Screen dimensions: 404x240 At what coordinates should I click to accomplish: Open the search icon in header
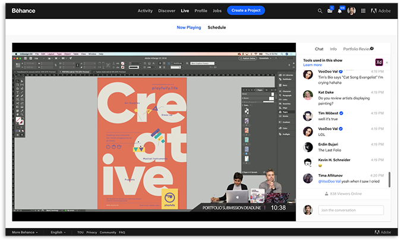pos(320,11)
